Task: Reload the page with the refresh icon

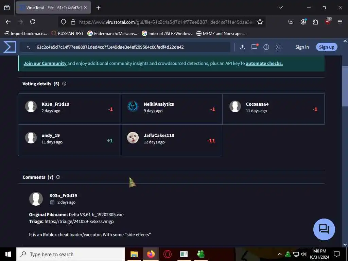Action: pyautogui.click(x=33, y=22)
